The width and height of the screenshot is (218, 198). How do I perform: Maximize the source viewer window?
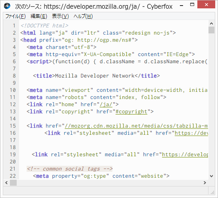pyautogui.click(x=192, y=5)
